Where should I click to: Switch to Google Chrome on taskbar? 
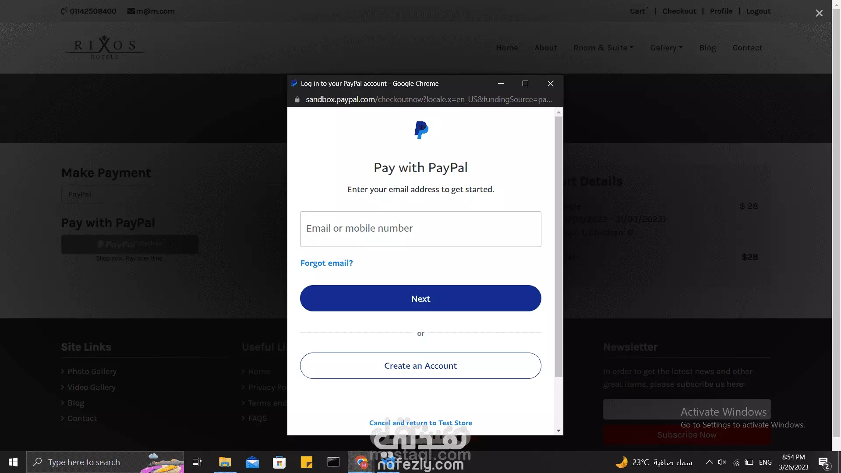coord(361,462)
